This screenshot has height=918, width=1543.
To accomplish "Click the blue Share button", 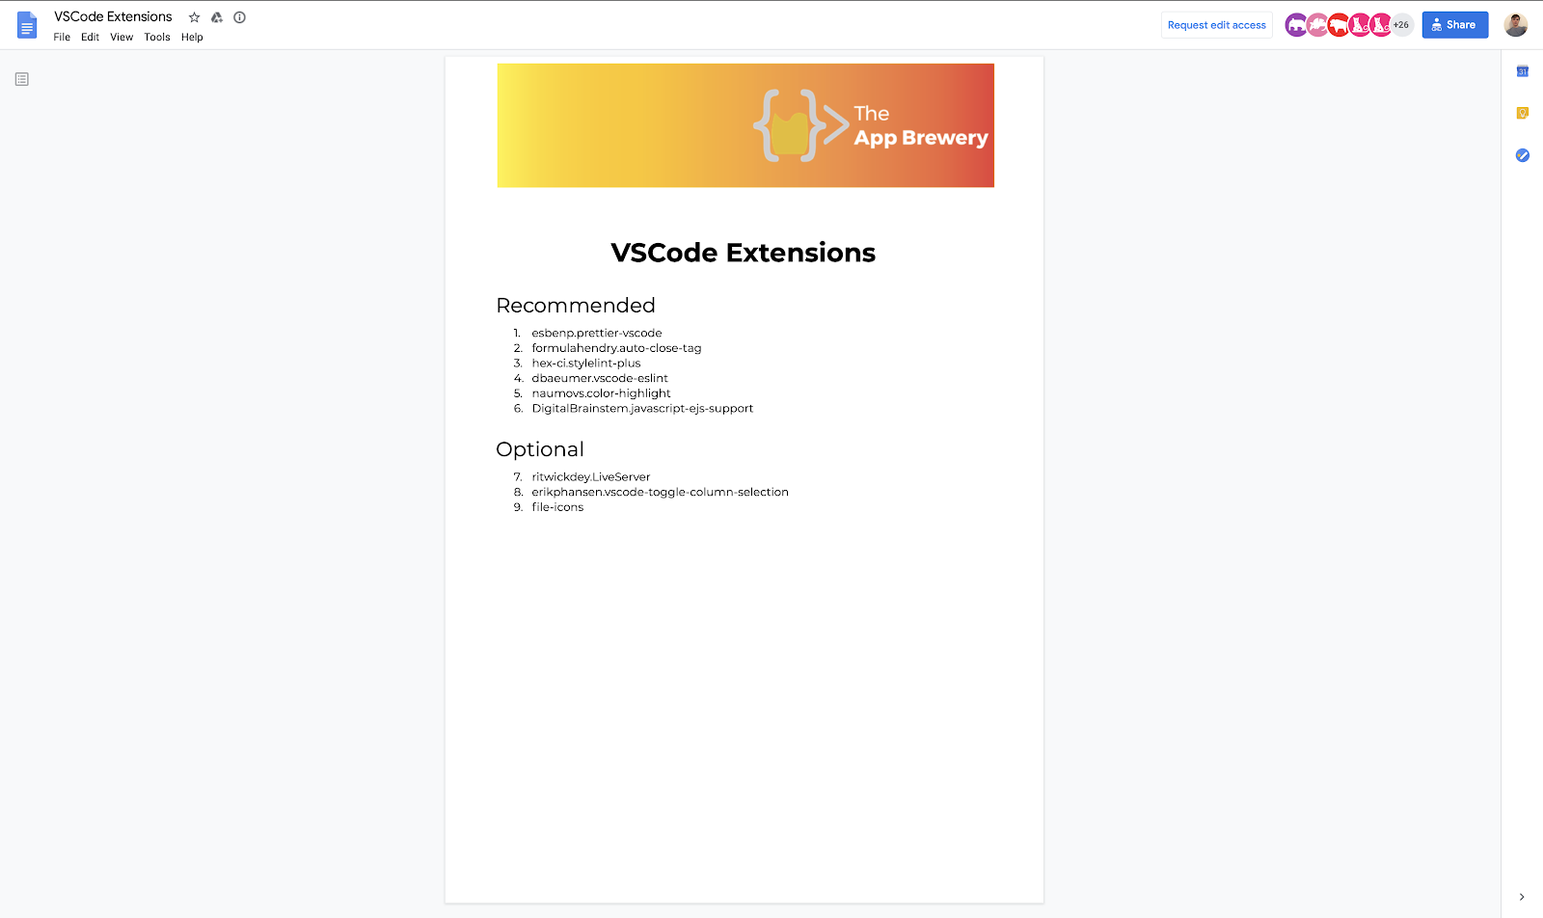I will (x=1455, y=25).
